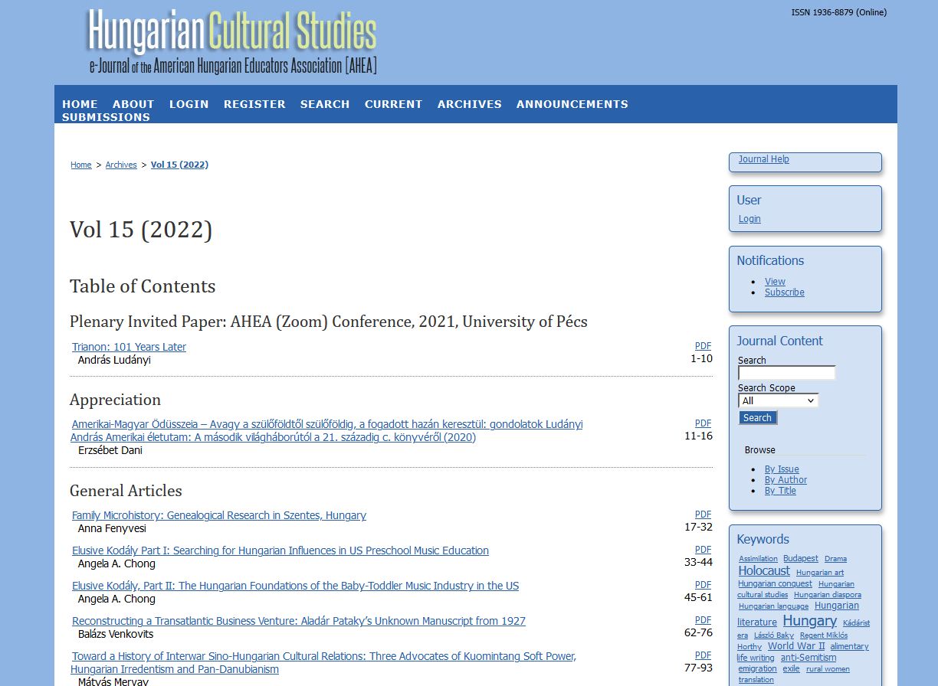
Task: Go to ANNOUNCEMENTS in the navigation bar
Action: click(572, 104)
